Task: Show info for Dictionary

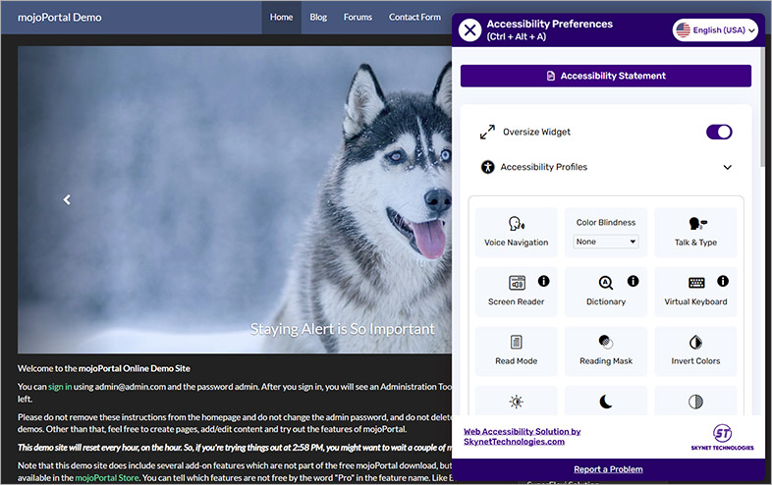Action: (634, 281)
